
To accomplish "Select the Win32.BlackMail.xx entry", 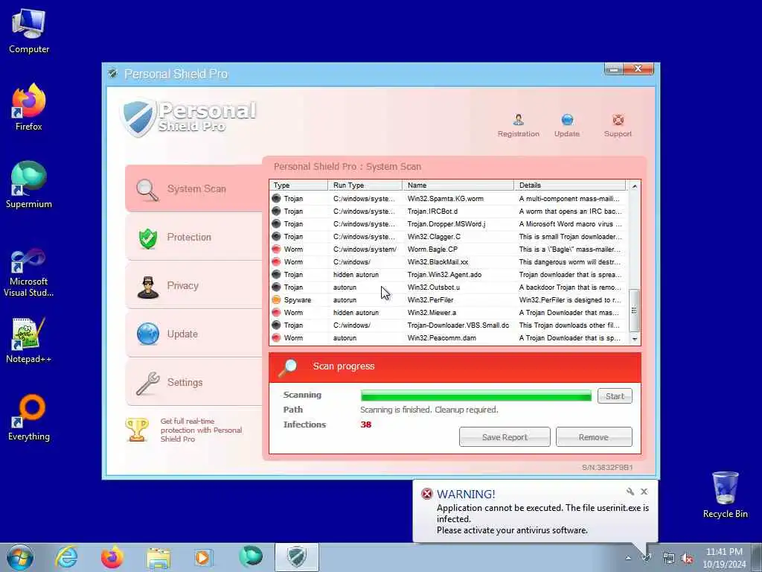I will [449, 261].
